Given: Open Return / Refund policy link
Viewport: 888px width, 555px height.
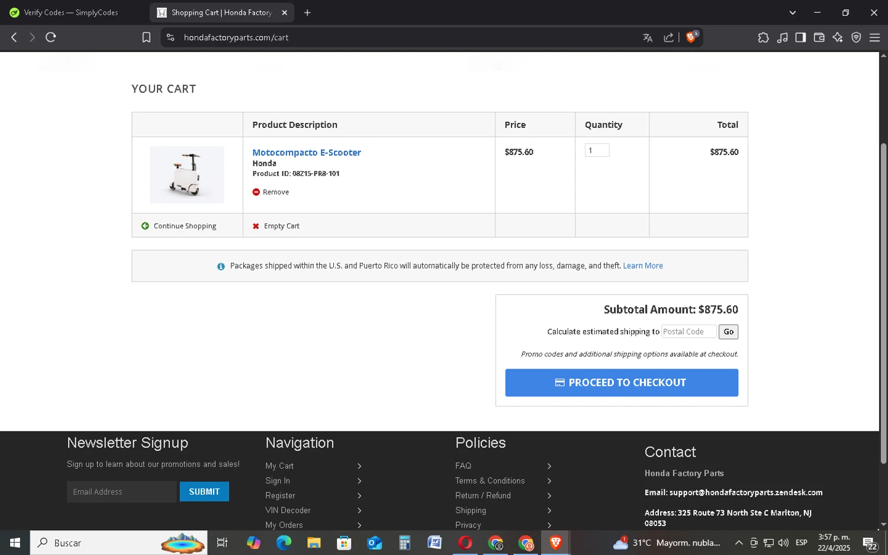Looking at the screenshot, I should [x=482, y=495].
